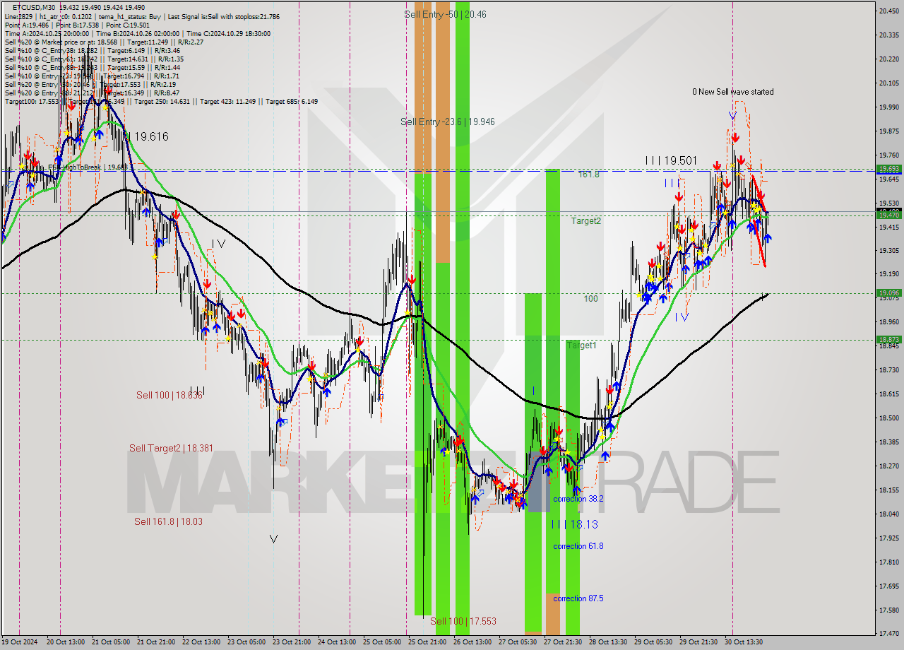
Task: Click the '0 New Sell wave started' annotation
Action: [732, 92]
